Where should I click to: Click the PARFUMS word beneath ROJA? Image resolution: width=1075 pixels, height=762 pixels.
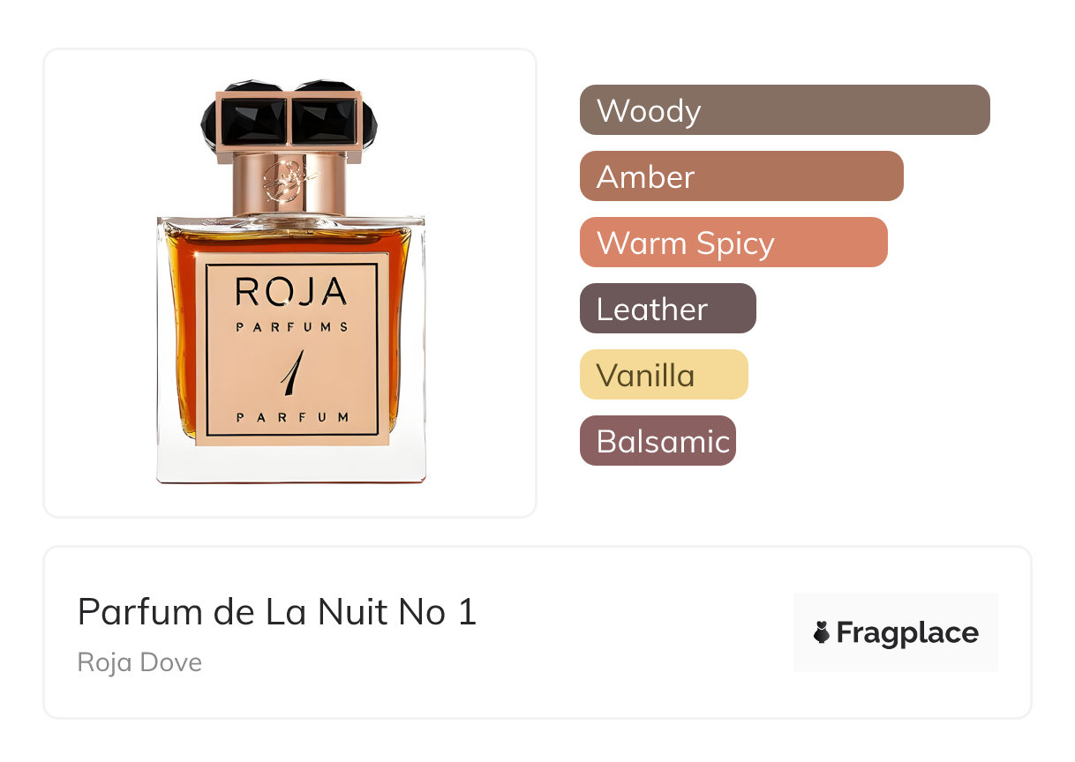click(x=291, y=327)
